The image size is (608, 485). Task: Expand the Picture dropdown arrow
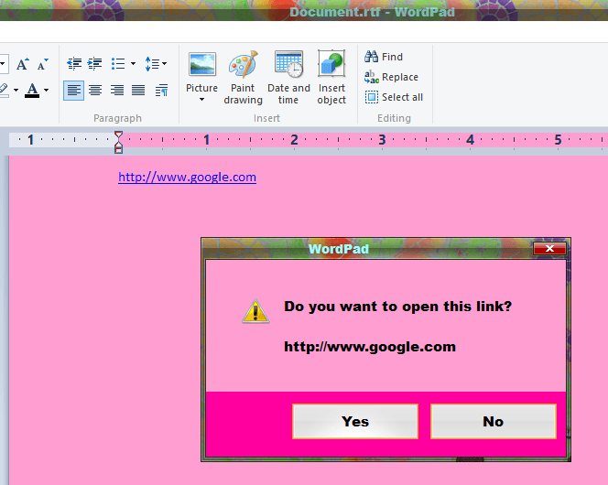201,100
